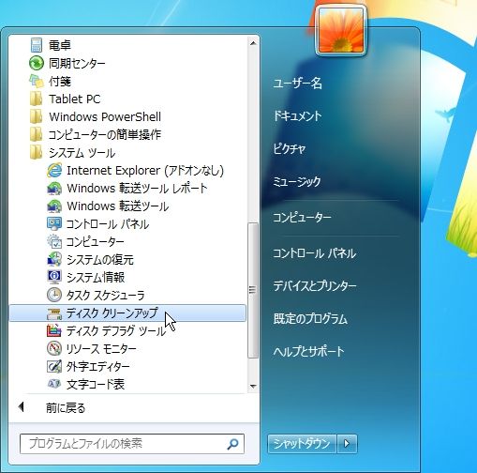The image size is (477, 473).
Task: Click the ディスク デフラグ ツール icon
Action: pos(54,330)
